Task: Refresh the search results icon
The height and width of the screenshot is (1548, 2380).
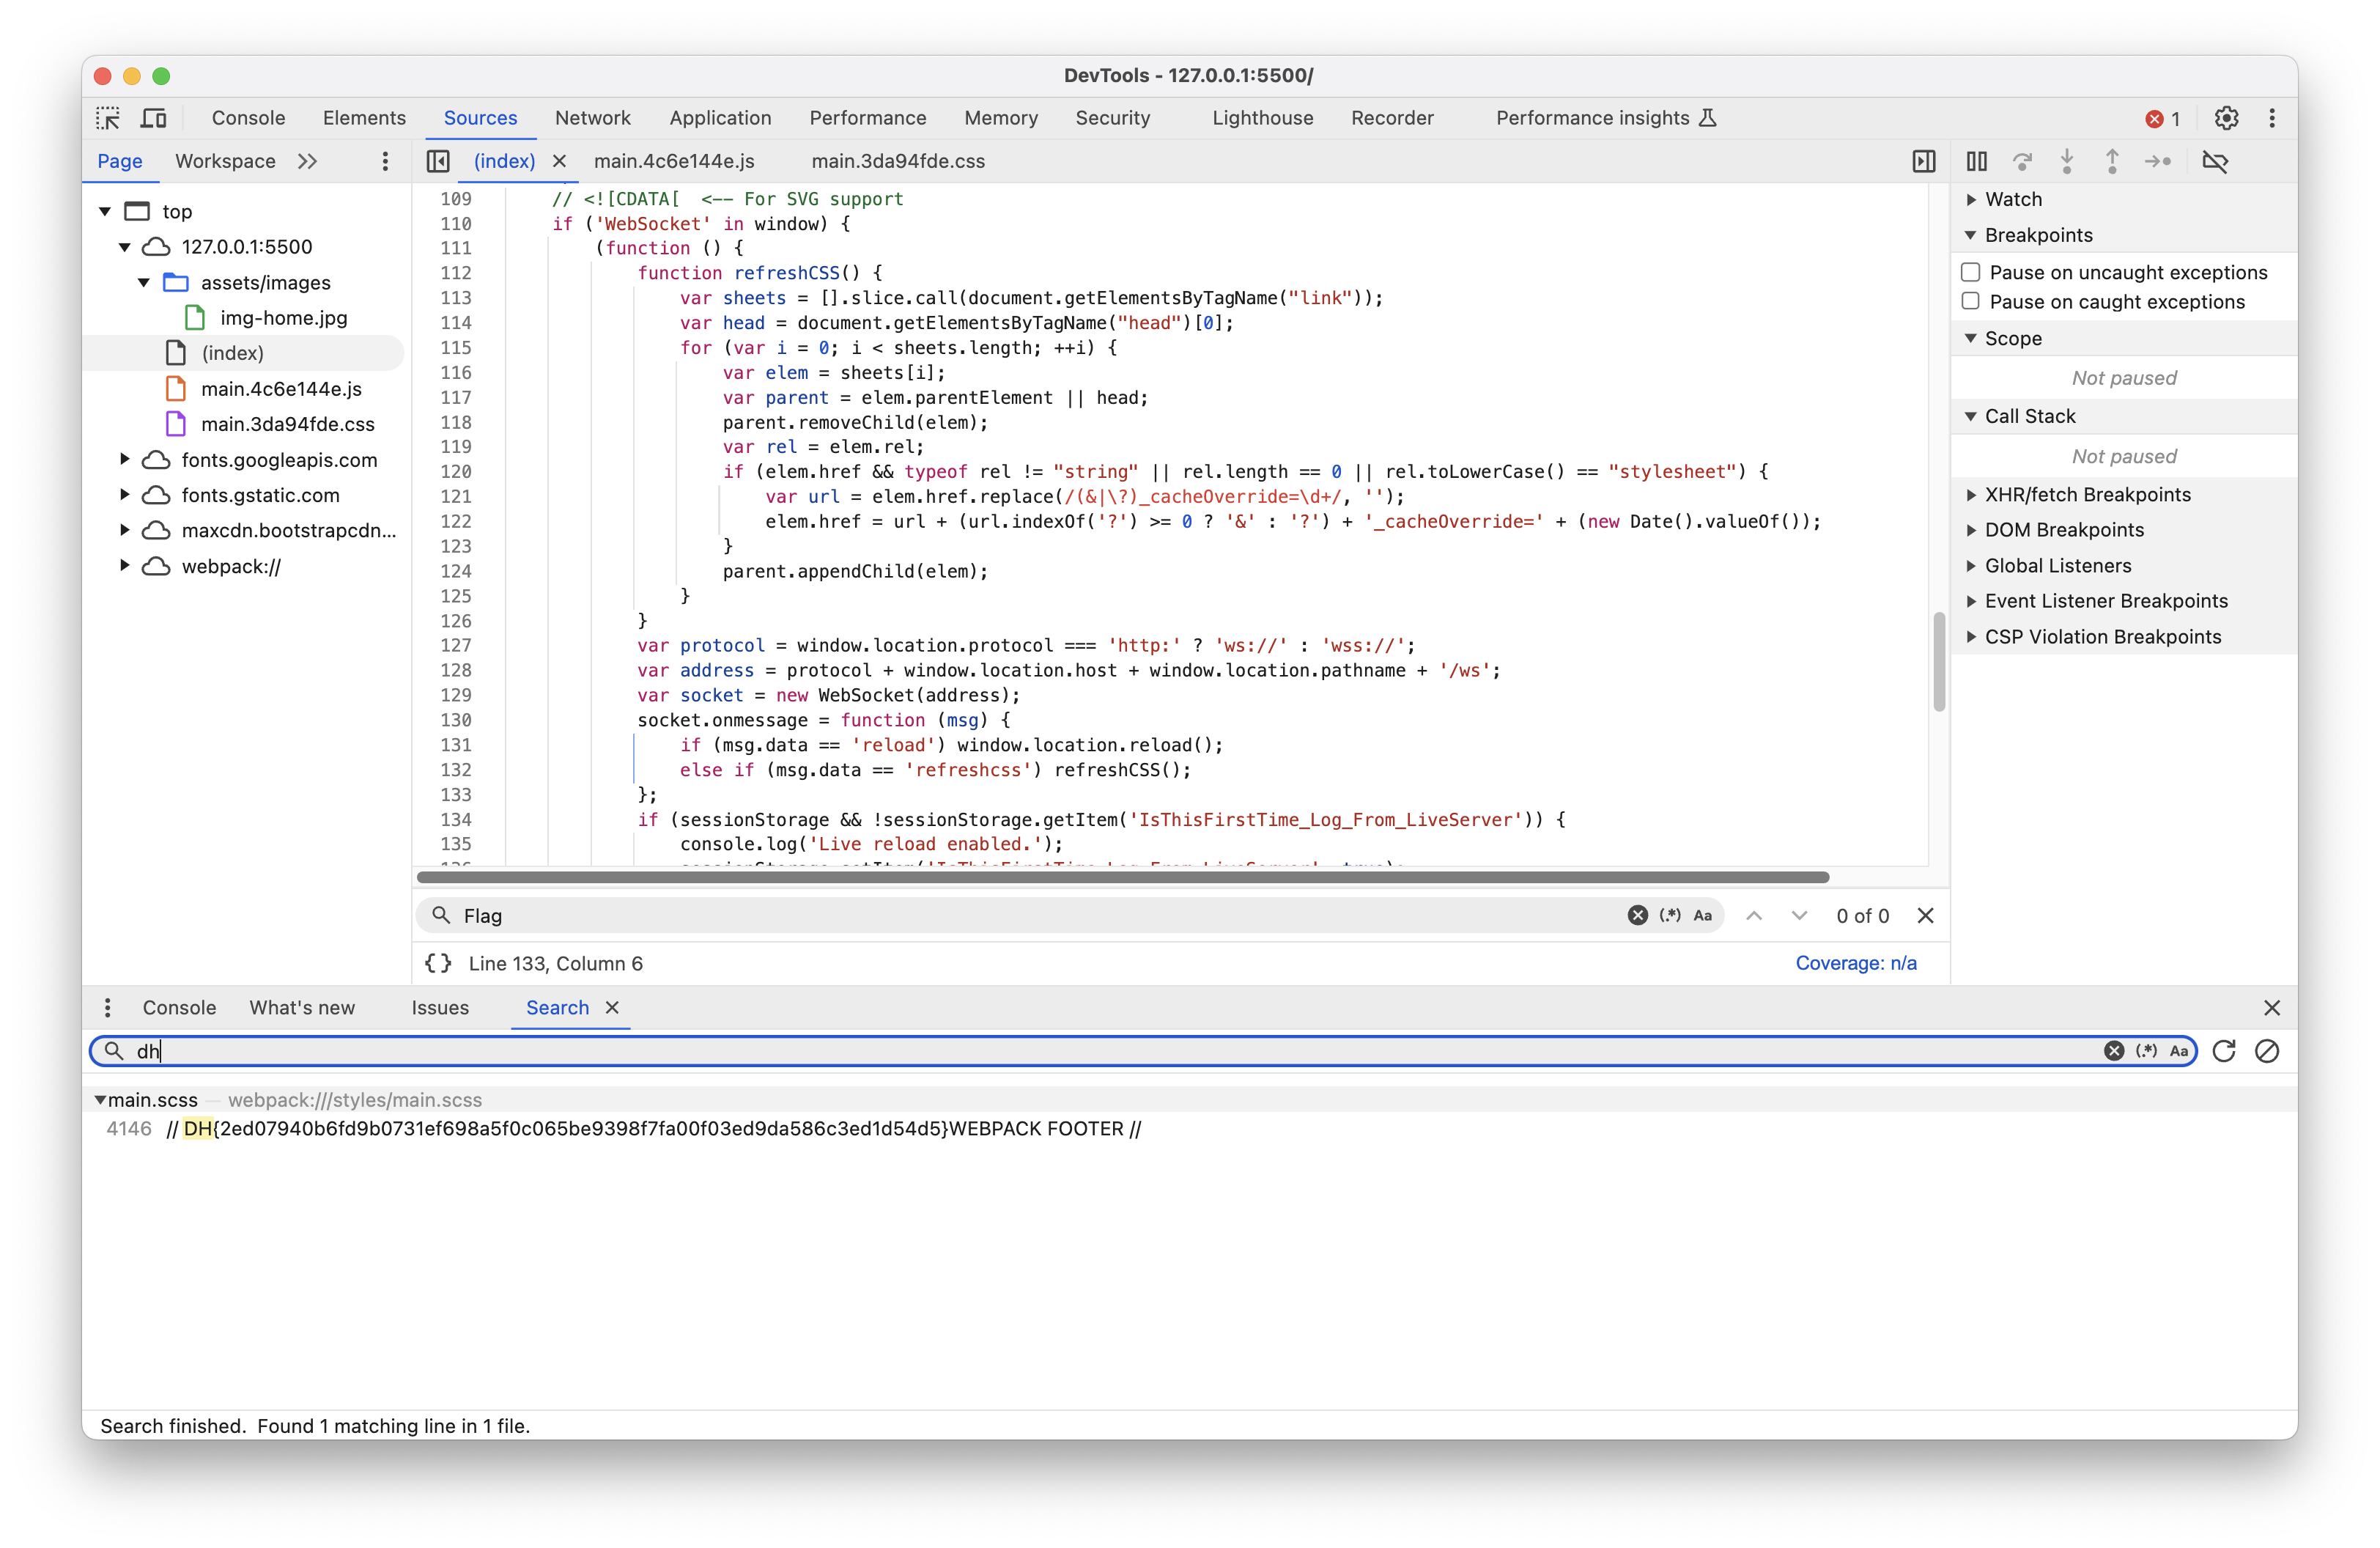Action: pos(2223,1051)
